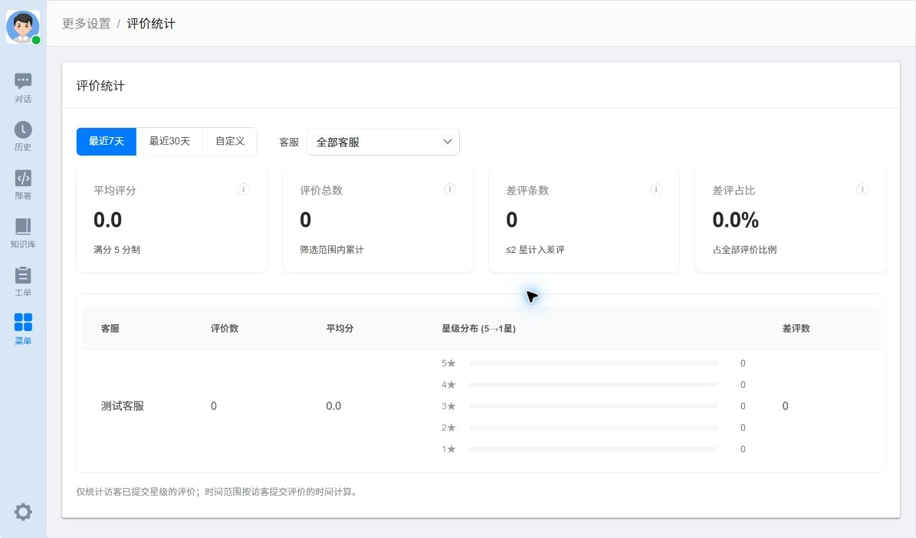Click the 客服 column header
The height and width of the screenshot is (538, 916).
click(110, 328)
